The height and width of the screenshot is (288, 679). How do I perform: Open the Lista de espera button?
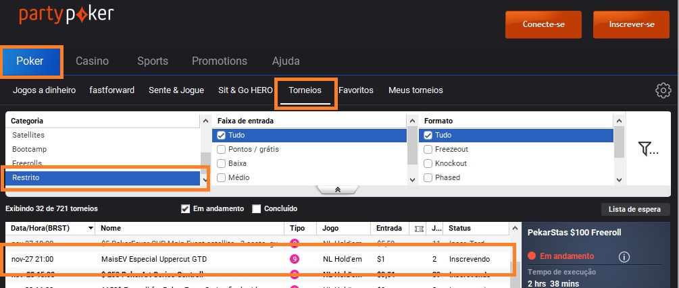click(x=634, y=209)
